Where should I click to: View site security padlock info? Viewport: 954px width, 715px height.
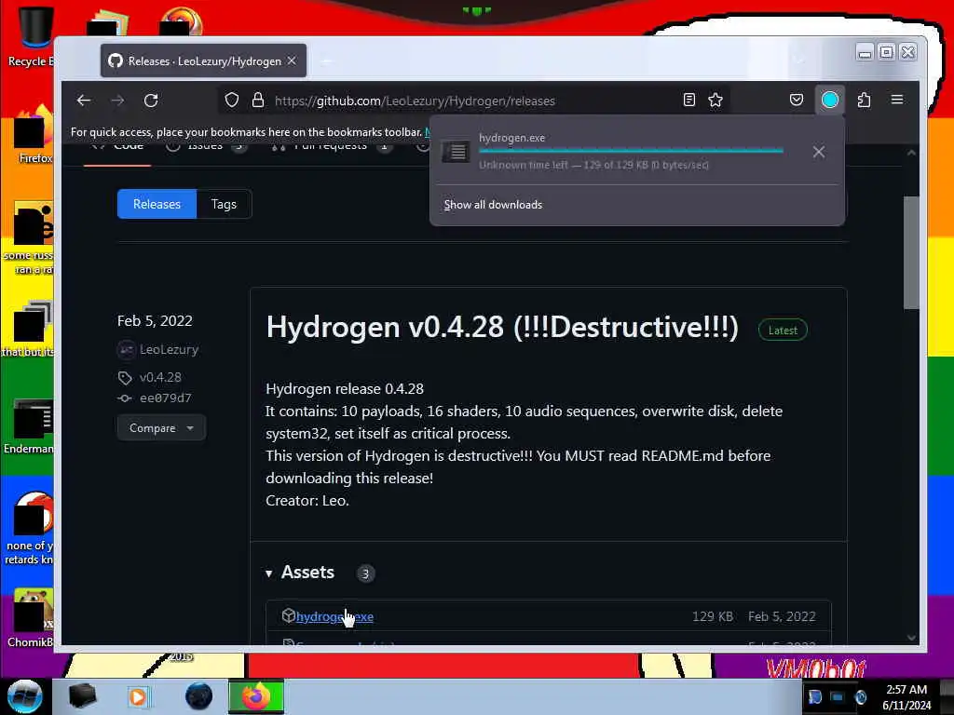click(x=258, y=101)
